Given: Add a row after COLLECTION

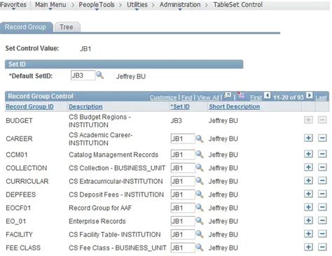Looking at the screenshot, I should tap(308, 167).
